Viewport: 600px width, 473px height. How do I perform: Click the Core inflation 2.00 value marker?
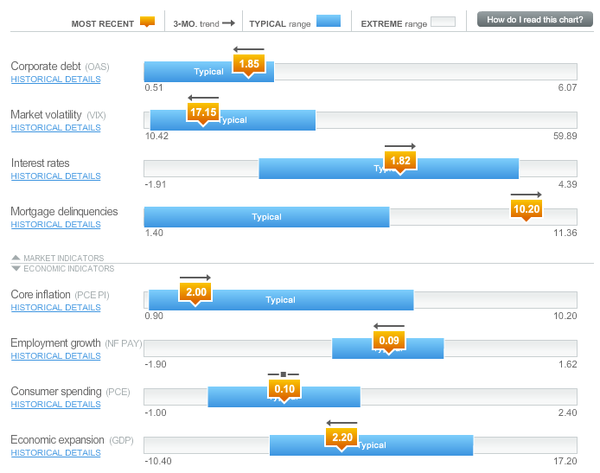coord(195,293)
